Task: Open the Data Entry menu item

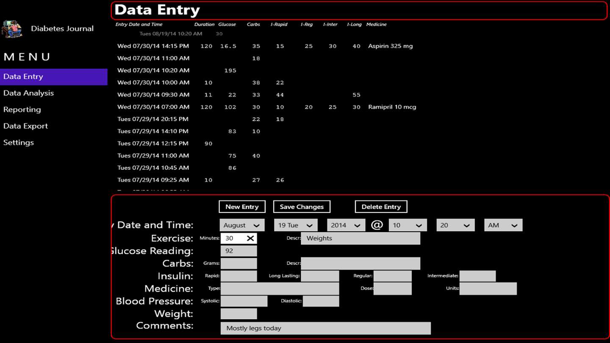Action: pyautogui.click(x=53, y=77)
